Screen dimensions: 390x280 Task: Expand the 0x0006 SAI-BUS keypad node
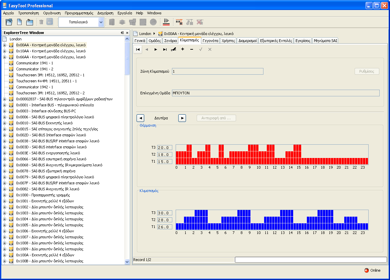click(4, 117)
